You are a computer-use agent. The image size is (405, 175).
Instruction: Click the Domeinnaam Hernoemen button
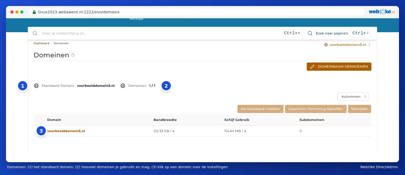point(339,67)
